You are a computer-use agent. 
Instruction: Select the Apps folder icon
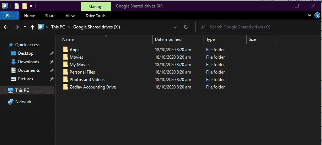pyautogui.click(x=65, y=49)
